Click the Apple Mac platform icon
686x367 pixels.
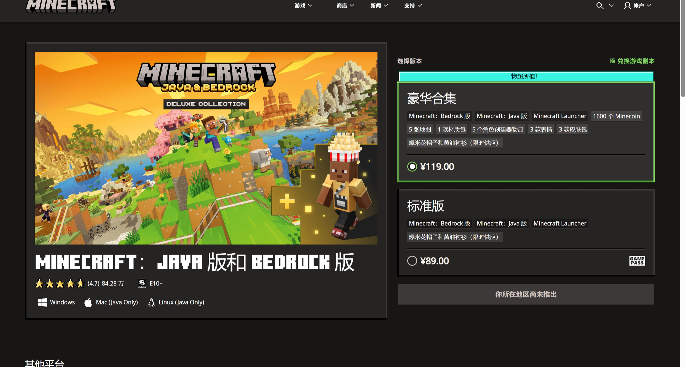(88, 302)
